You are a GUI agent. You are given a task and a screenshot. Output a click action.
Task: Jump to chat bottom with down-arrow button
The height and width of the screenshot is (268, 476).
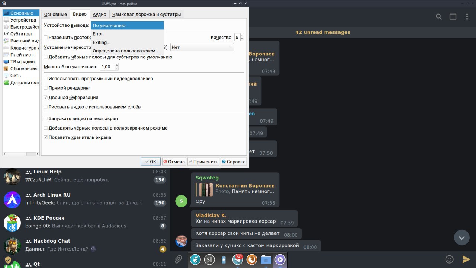(461, 237)
